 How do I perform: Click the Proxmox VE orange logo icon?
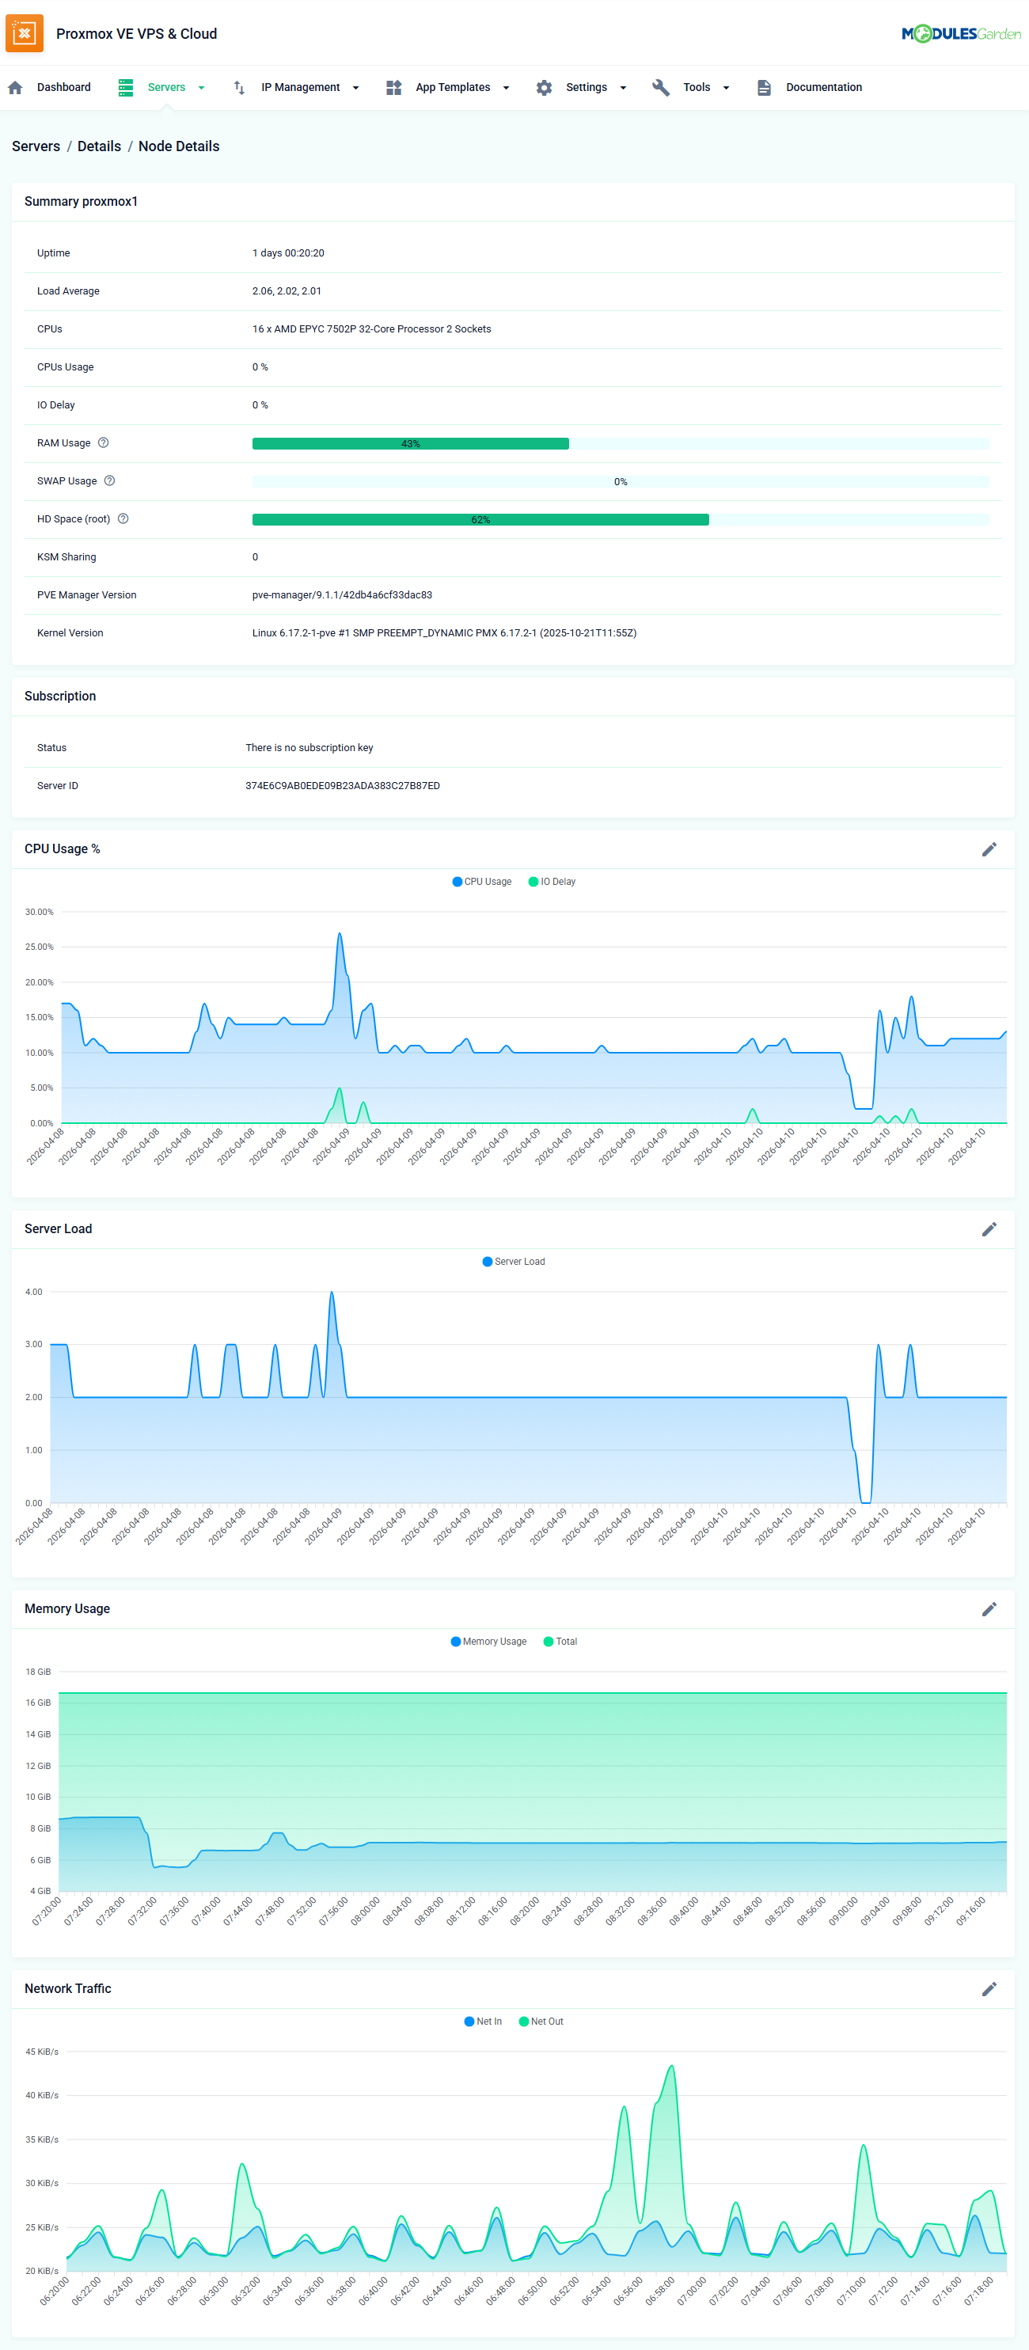click(25, 34)
